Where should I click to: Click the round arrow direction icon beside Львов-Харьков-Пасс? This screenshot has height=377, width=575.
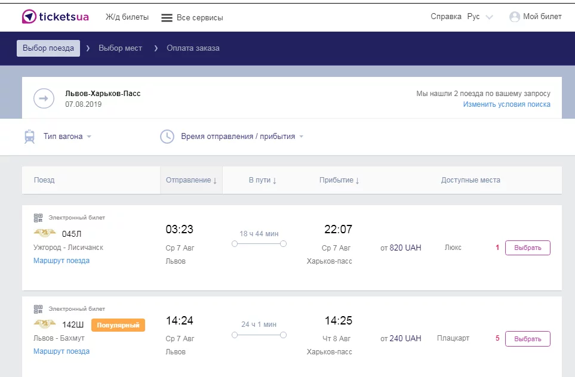pos(44,98)
